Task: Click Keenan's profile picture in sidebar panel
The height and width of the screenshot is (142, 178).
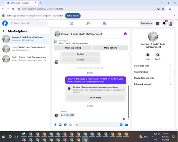Action: [153, 37]
